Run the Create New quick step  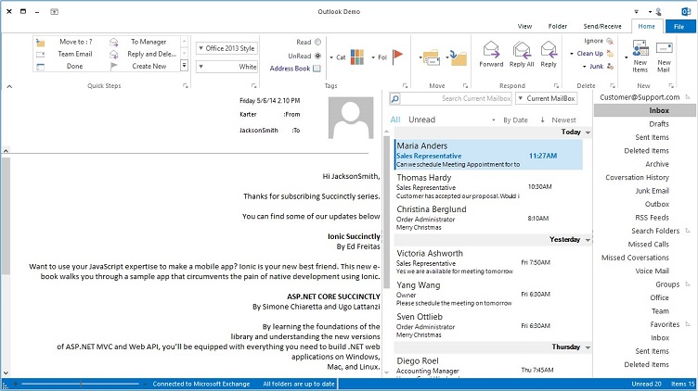tap(143, 66)
